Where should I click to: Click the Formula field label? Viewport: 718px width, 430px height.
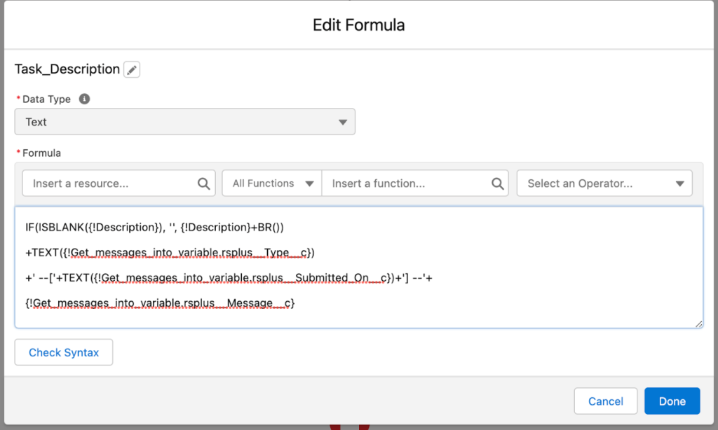coord(41,153)
